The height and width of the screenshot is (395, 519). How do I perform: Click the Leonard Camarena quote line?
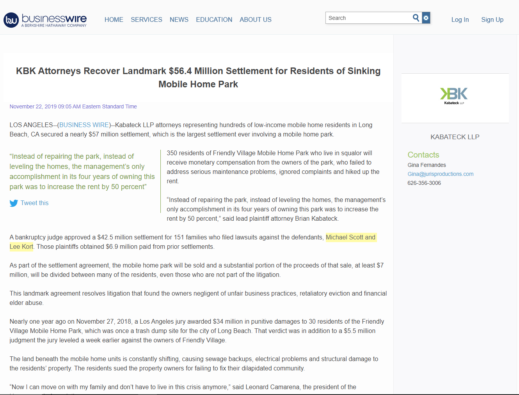183,387
